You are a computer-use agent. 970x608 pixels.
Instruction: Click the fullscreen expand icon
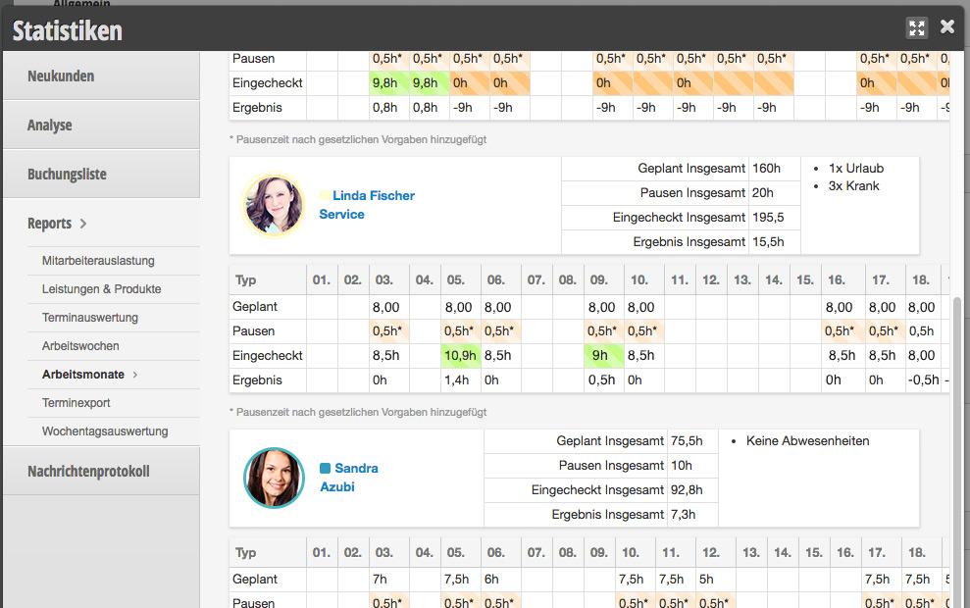tap(917, 27)
